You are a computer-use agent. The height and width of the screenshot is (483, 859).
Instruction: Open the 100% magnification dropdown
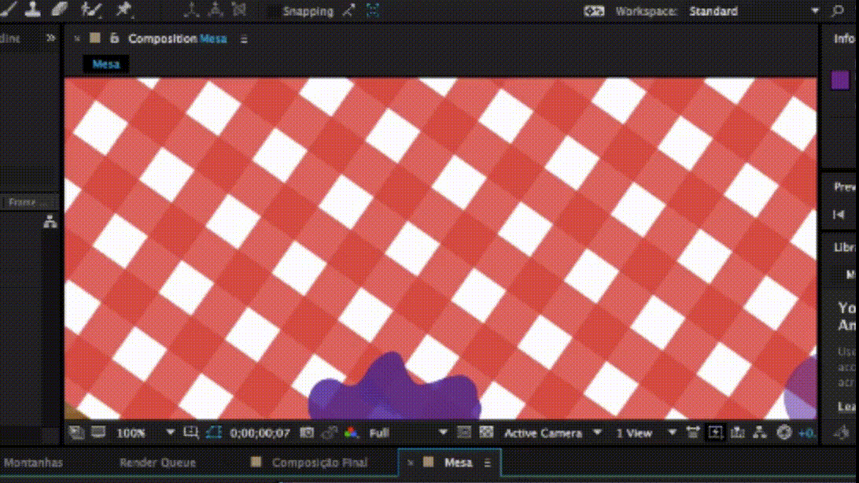pyautogui.click(x=144, y=433)
